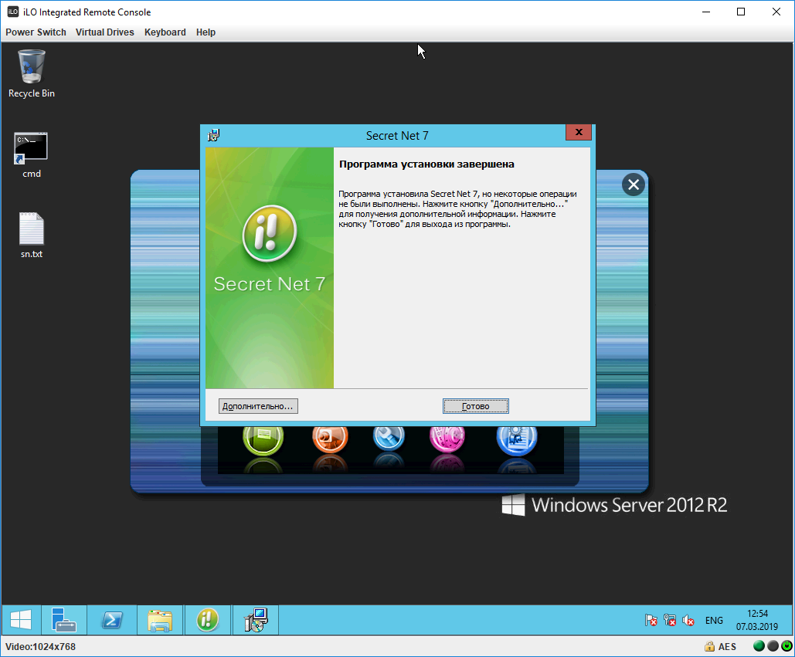Open the Recycle Bin desktop icon
The width and height of the screenshot is (795, 657).
pyautogui.click(x=32, y=73)
